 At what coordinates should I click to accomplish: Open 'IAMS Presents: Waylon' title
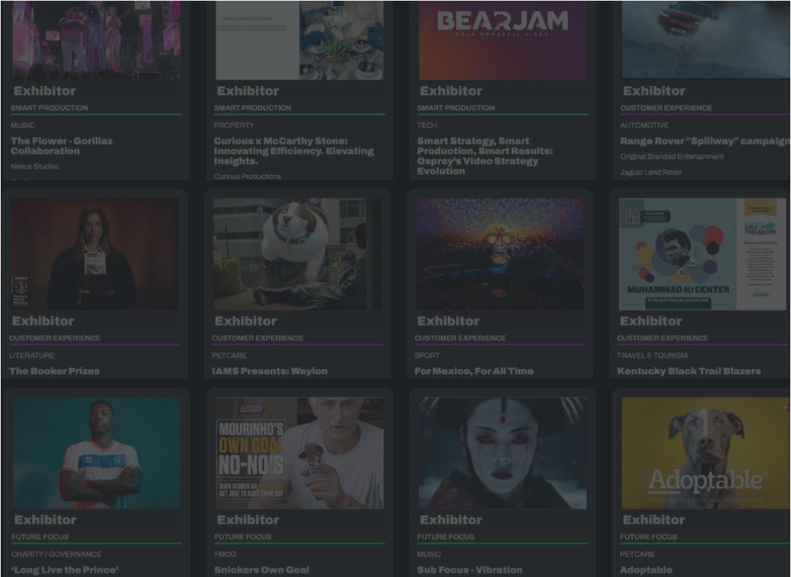[269, 371]
